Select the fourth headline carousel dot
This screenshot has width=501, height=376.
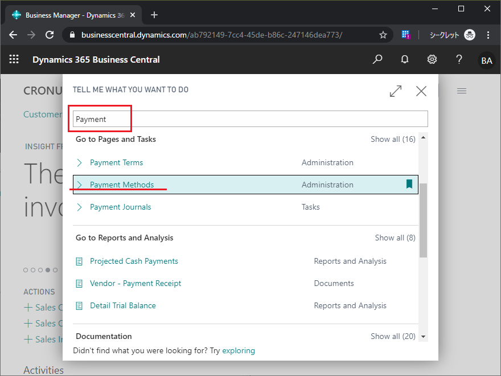tap(48, 270)
